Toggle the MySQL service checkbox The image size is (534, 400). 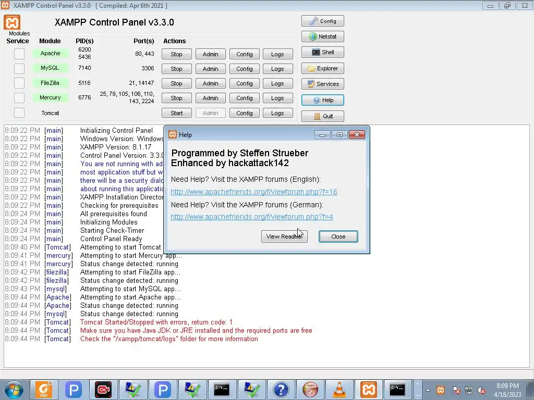pos(19,68)
